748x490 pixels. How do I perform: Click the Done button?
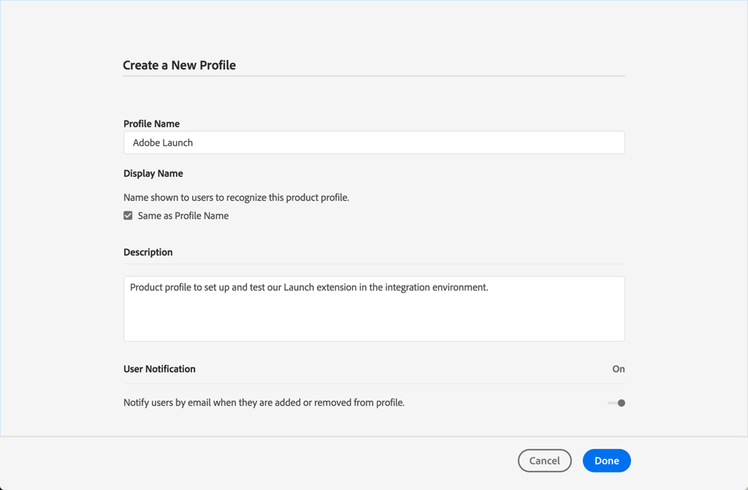point(606,460)
